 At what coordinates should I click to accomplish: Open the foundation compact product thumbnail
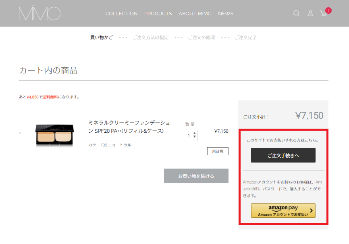click(x=54, y=135)
